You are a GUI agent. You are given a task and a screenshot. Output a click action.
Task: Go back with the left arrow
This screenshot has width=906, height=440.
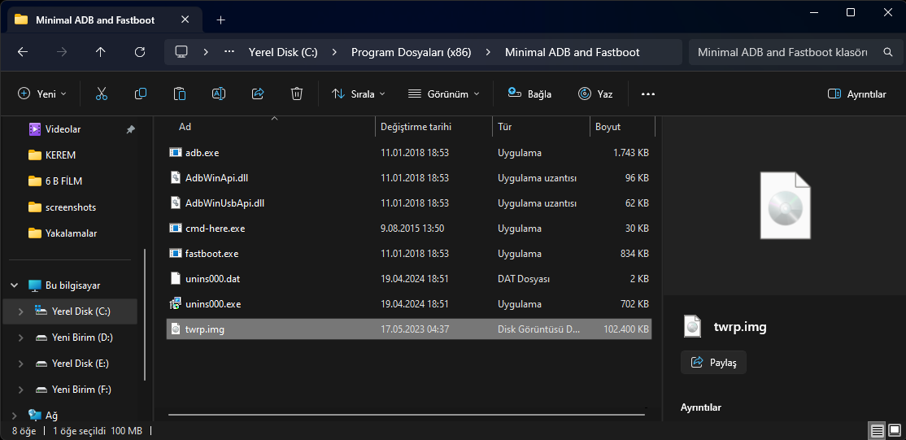(x=23, y=52)
